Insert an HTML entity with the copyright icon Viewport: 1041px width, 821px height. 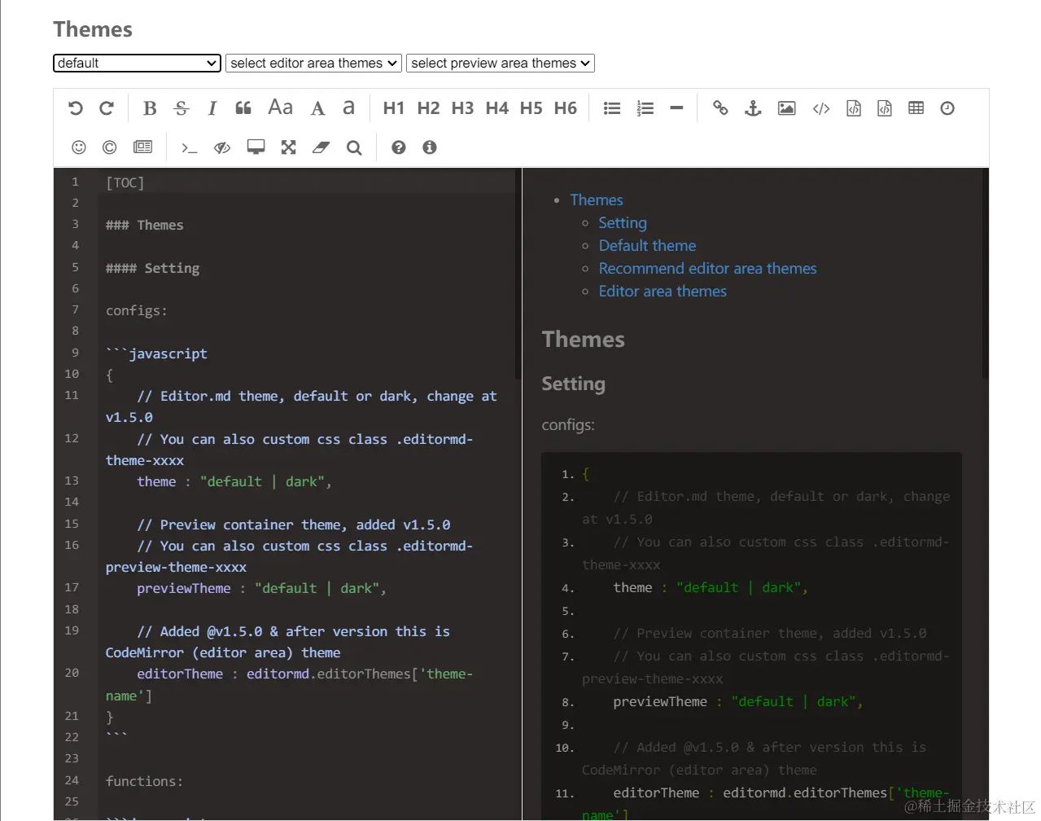[x=110, y=147]
